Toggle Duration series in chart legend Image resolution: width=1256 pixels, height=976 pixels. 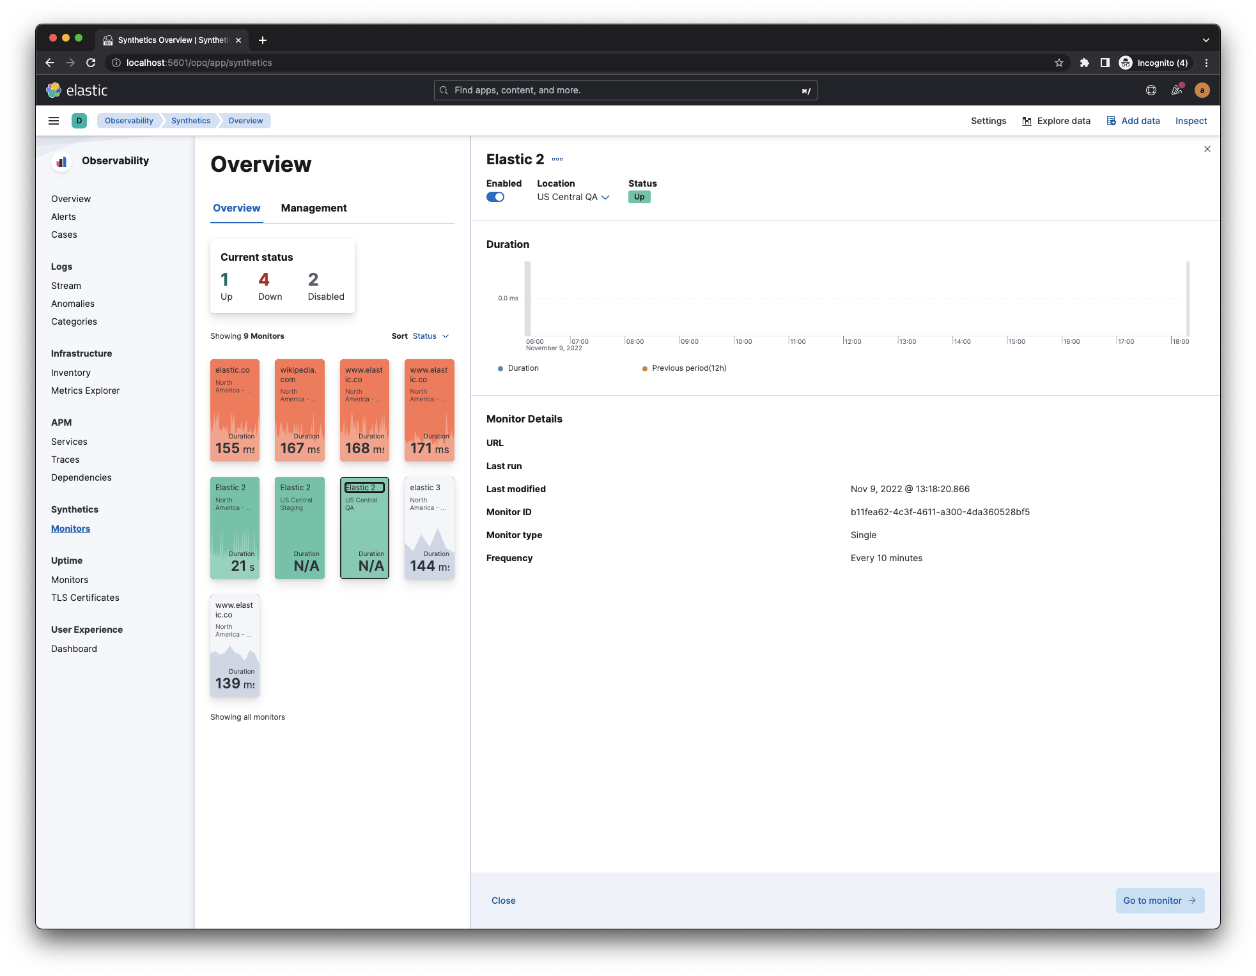click(518, 368)
